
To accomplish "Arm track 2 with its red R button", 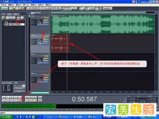I will tap(43, 37).
